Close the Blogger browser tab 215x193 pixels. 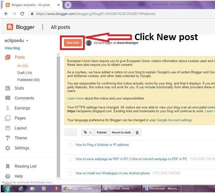[x=59, y=5]
